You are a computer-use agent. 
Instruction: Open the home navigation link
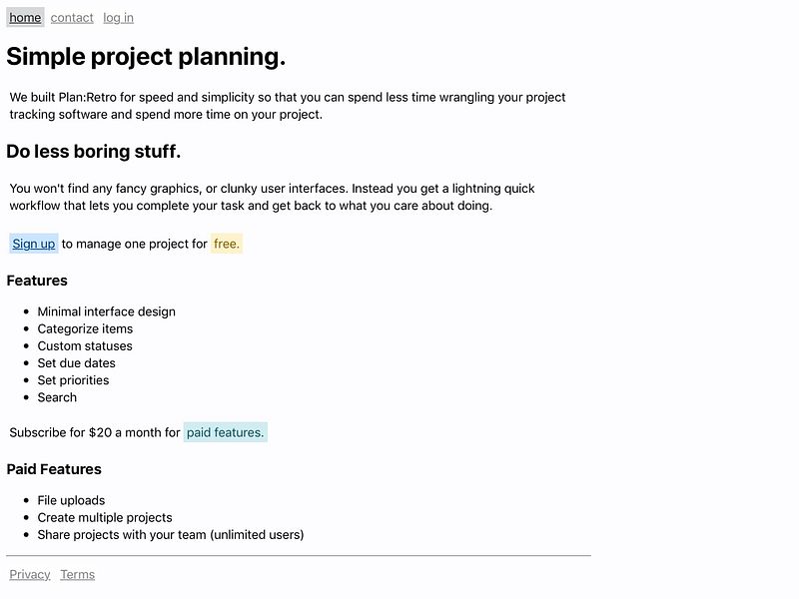[25, 17]
